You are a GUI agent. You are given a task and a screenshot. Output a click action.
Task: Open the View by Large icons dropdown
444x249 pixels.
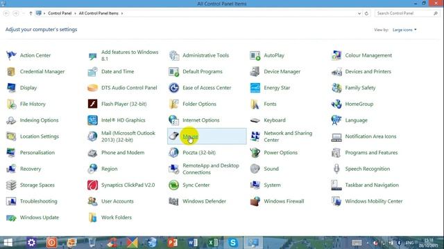tap(404, 30)
